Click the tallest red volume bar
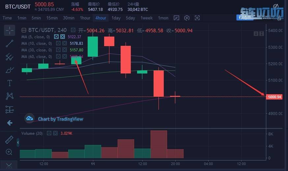 point(159,144)
